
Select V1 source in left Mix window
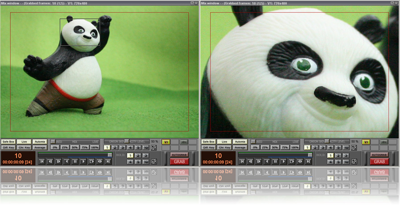pos(166,142)
